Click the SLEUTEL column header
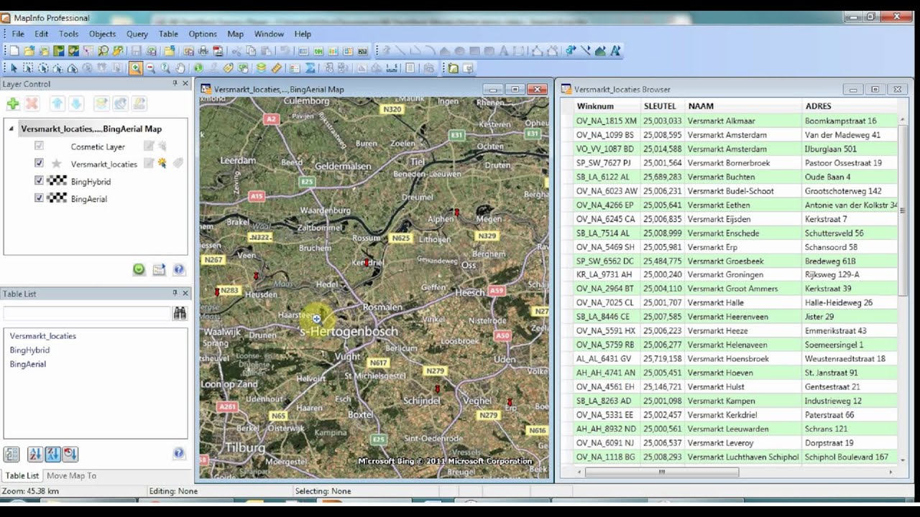This screenshot has width=920, height=517. click(x=662, y=106)
